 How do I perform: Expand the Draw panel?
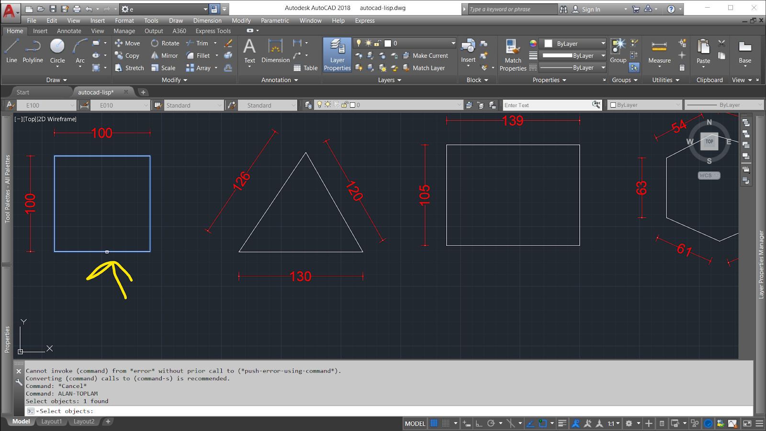(56, 80)
